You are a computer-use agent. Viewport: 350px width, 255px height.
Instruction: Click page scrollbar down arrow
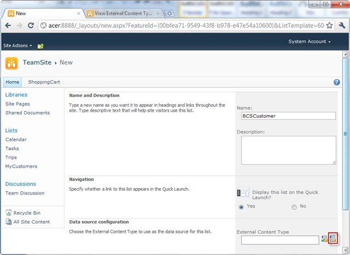(345, 250)
